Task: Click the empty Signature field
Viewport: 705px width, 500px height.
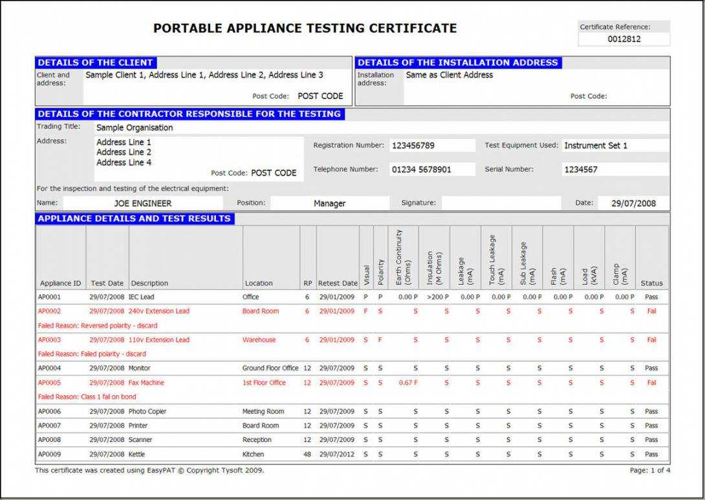Action: pyautogui.click(x=501, y=203)
